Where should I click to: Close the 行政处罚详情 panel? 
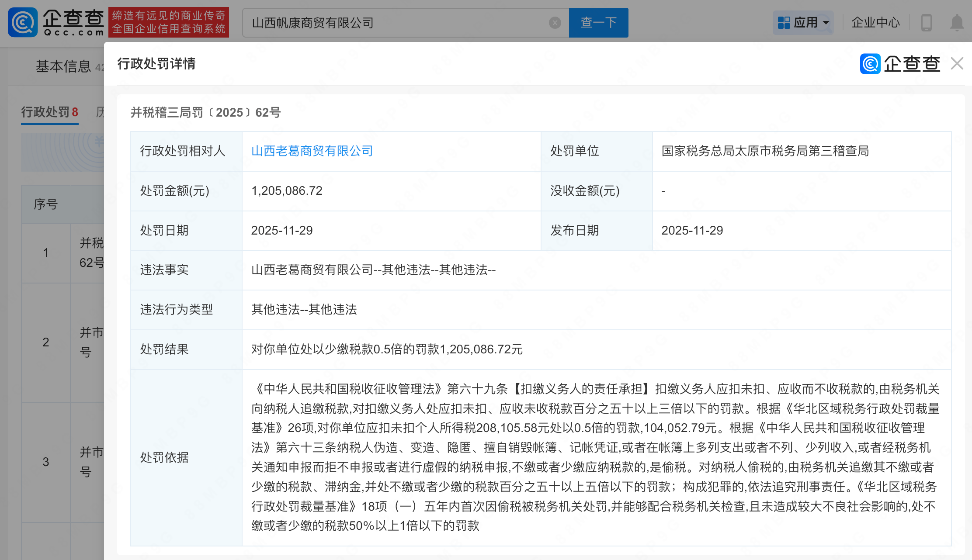(x=957, y=64)
